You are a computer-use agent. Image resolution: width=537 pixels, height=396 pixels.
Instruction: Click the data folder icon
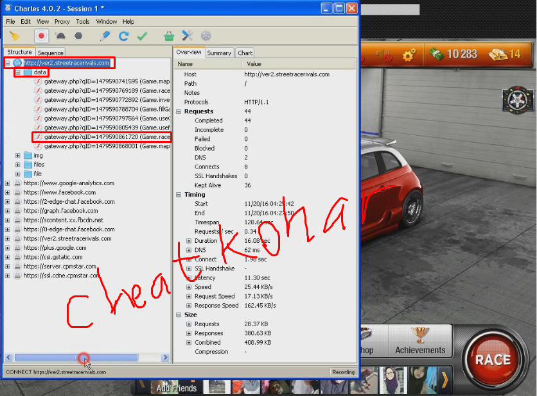click(x=28, y=72)
